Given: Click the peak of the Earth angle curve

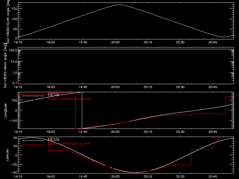Looking at the screenshot, I should (x=119, y=5).
